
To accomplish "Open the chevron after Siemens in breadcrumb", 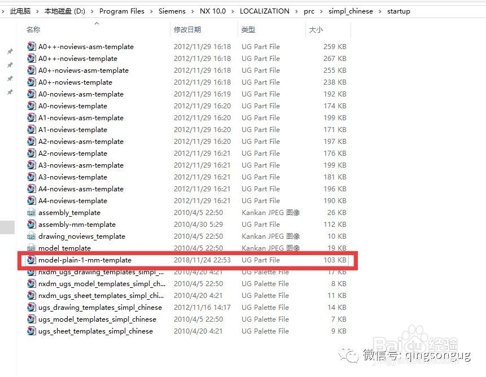I will [x=192, y=11].
